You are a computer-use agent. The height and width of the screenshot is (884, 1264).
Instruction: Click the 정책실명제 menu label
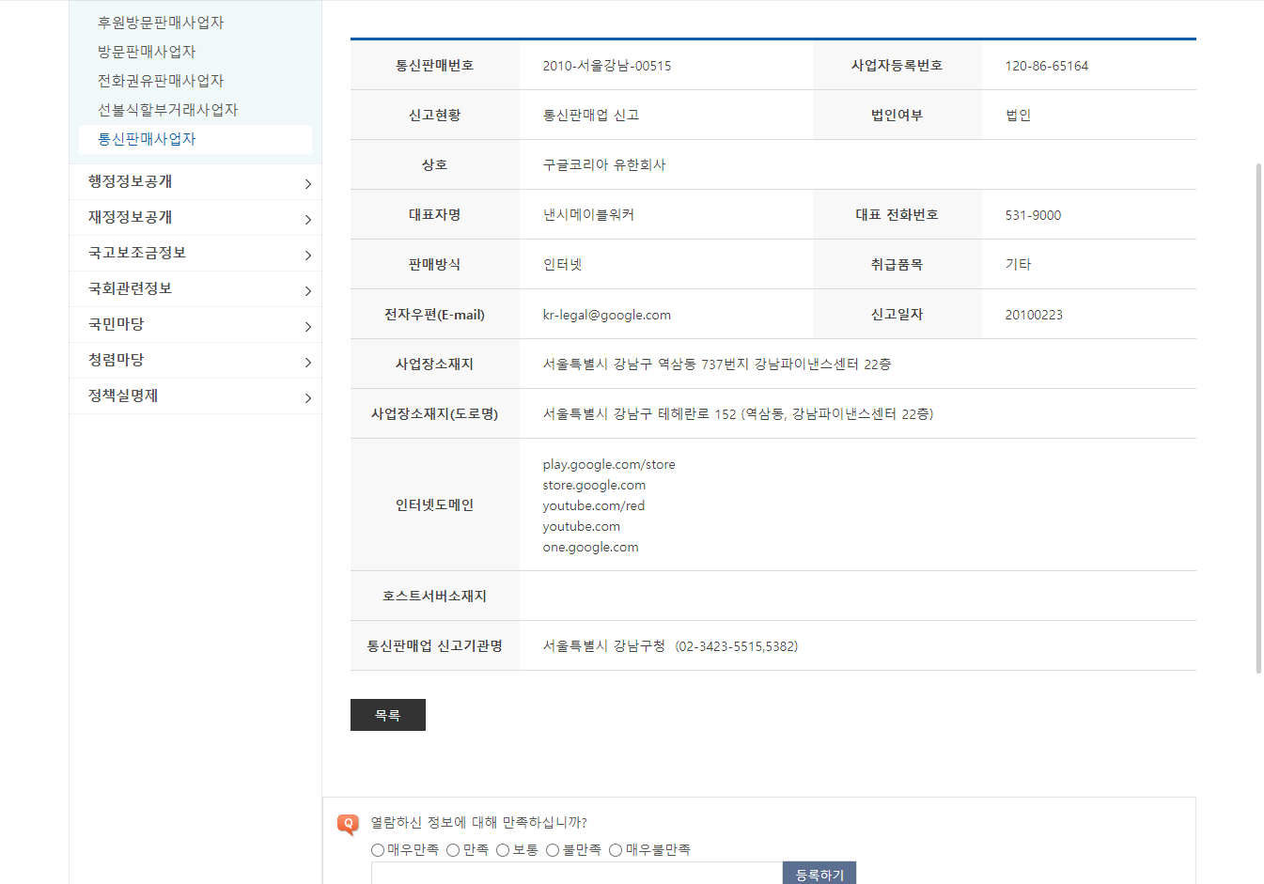coord(123,395)
